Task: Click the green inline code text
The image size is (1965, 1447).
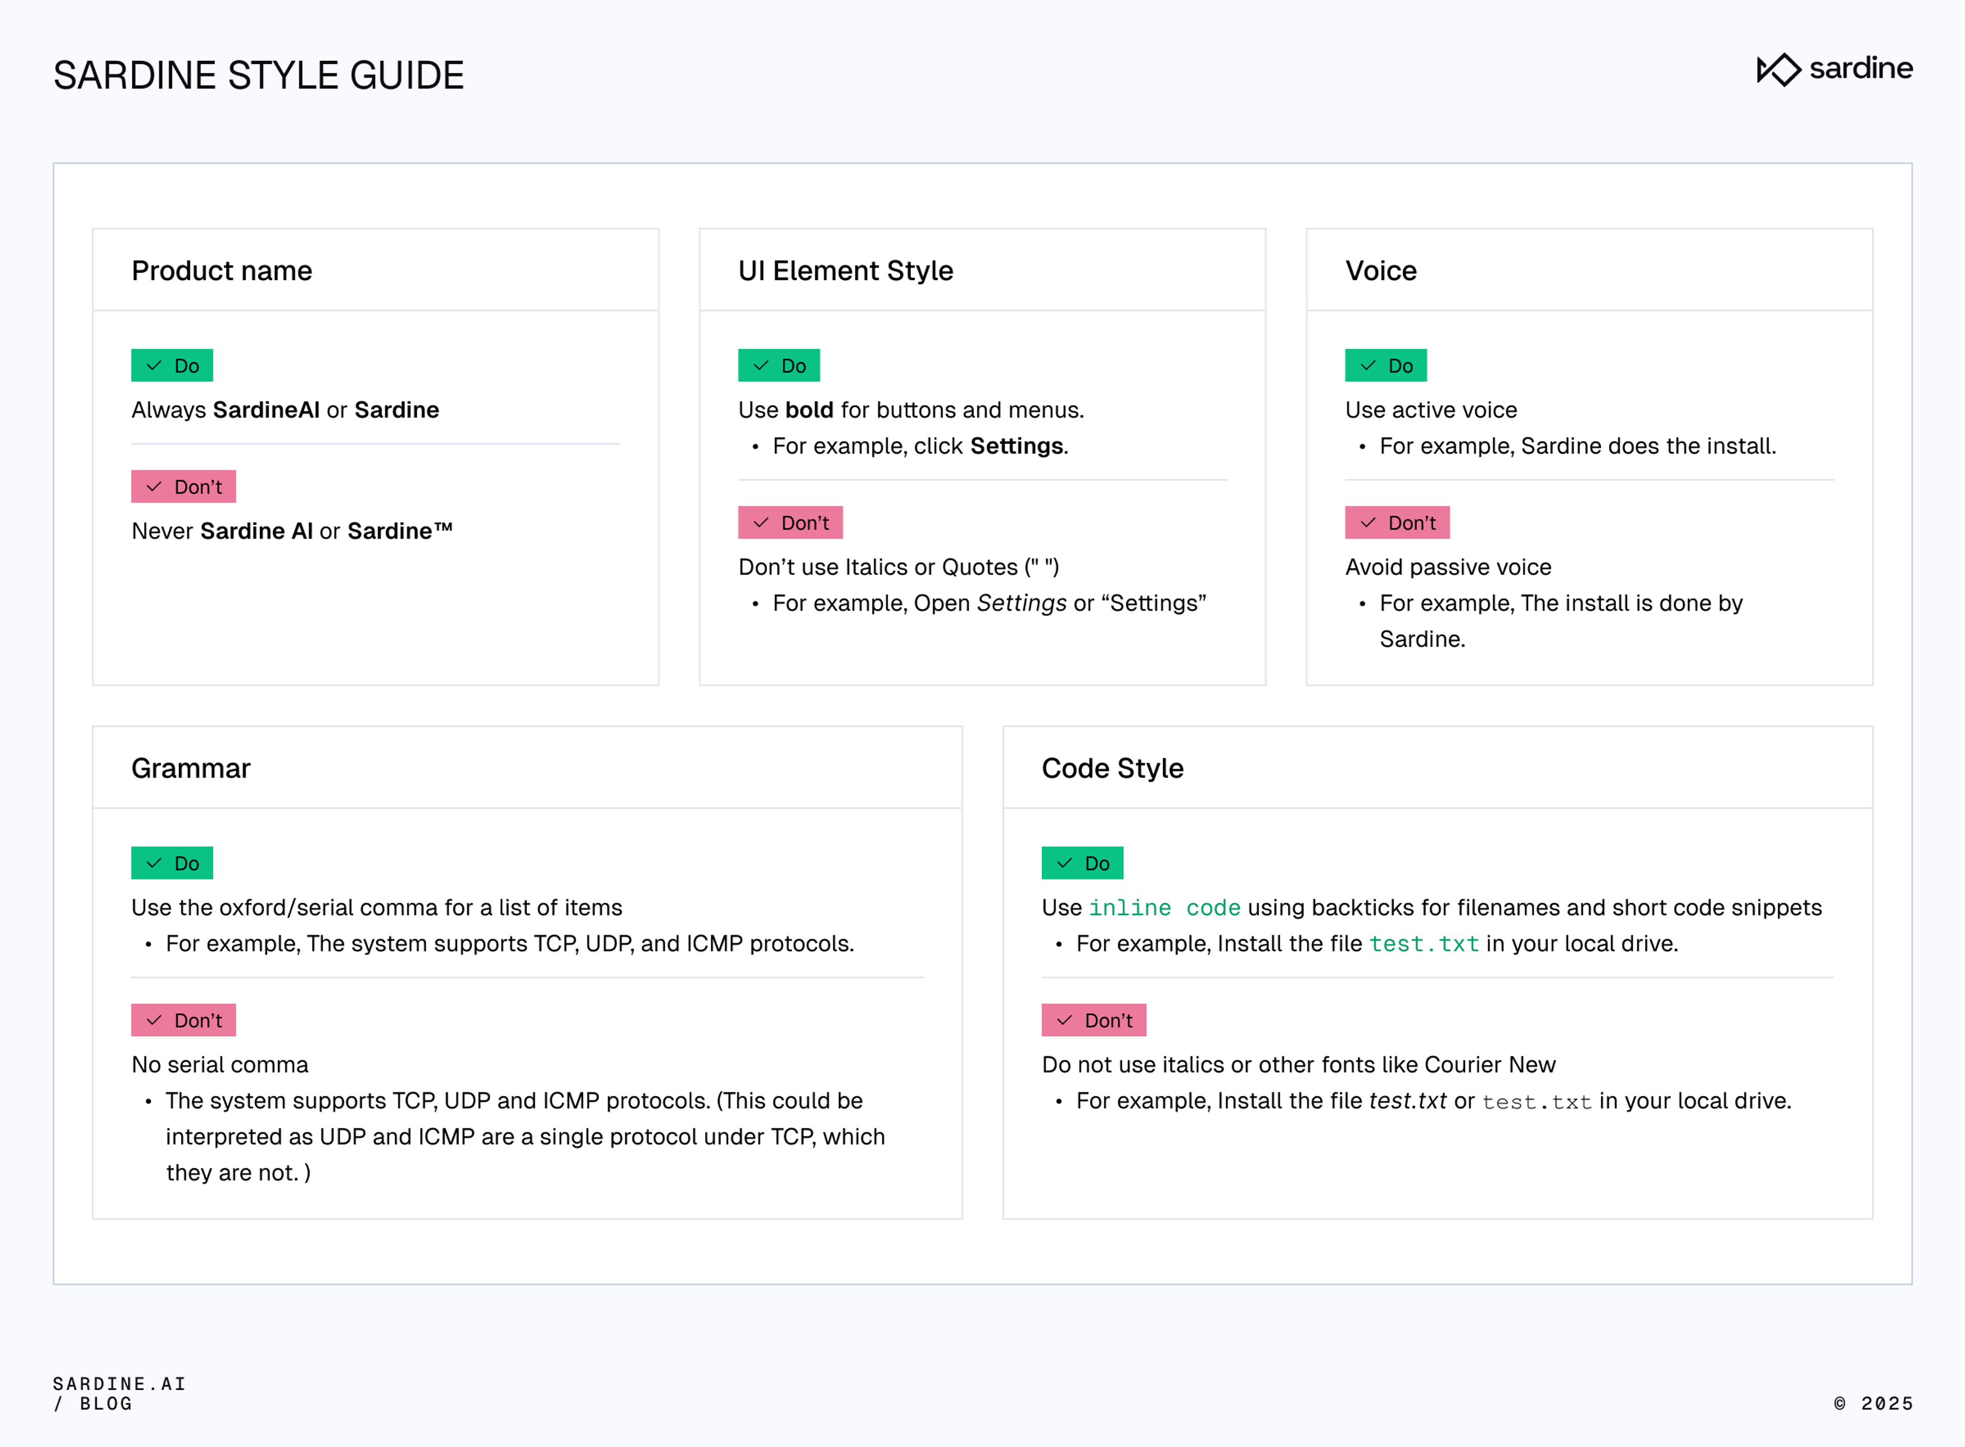Action: coord(1164,907)
